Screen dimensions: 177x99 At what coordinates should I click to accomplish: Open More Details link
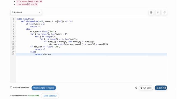[50, 96]
